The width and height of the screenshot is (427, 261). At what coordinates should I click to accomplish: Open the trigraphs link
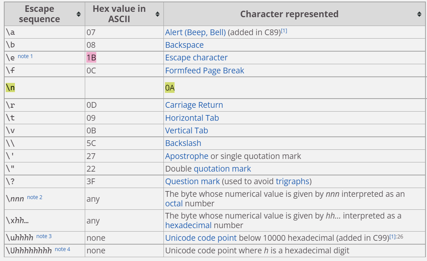292,181
